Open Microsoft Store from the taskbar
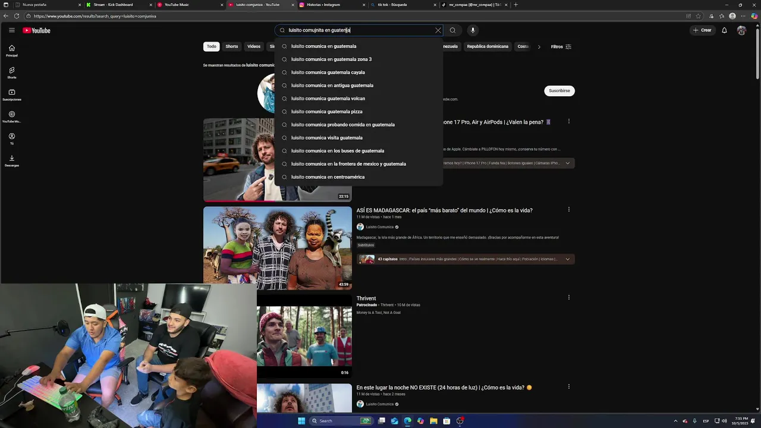Image resolution: width=761 pixels, height=428 pixels. pos(446,421)
